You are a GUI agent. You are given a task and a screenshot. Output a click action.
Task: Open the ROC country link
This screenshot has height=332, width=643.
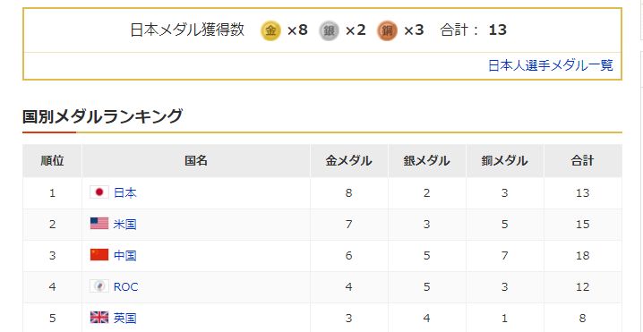tap(125, 287)
